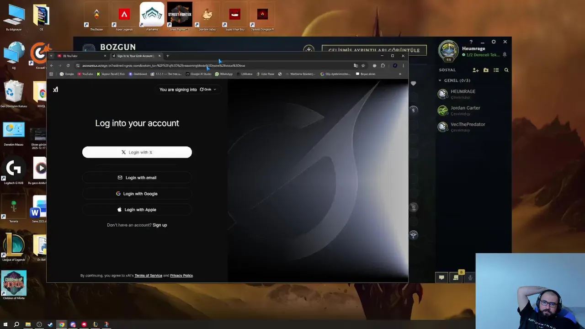Open the Google bookmark

click(67, 74)
